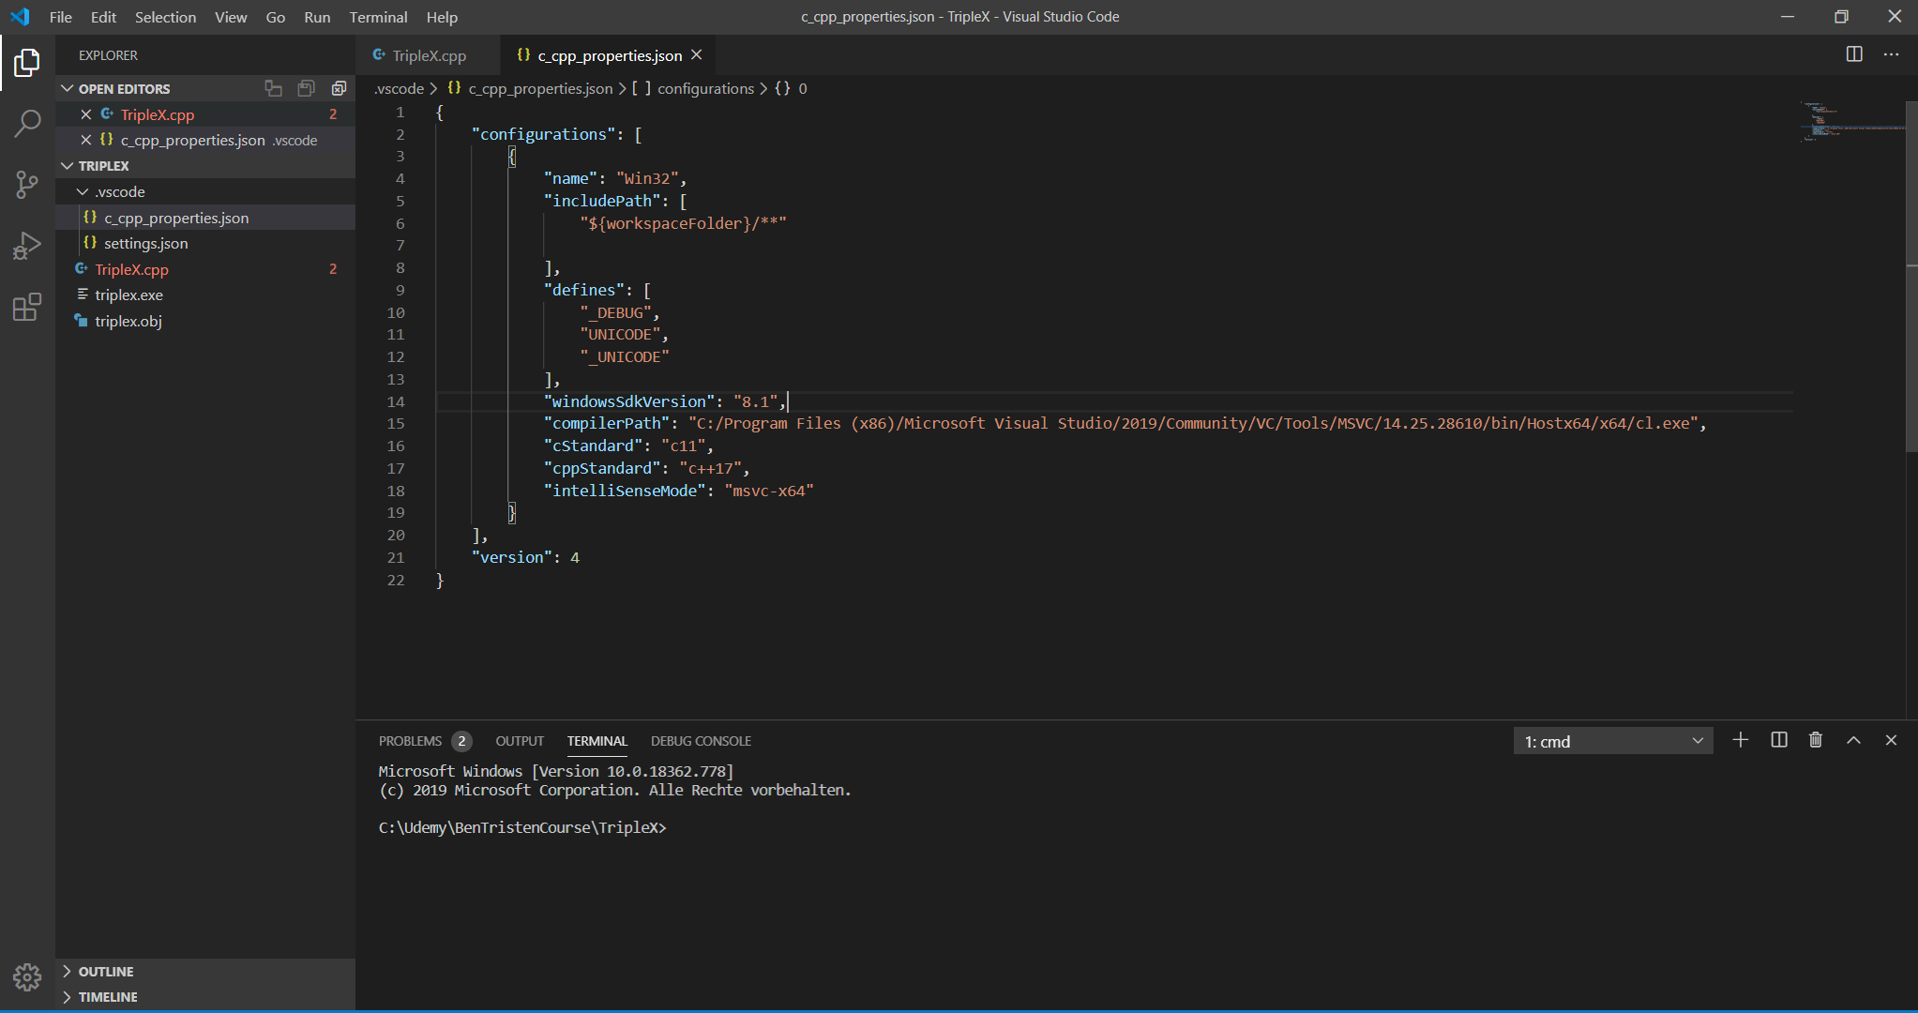Split the editor to the right

[1853, 54]
